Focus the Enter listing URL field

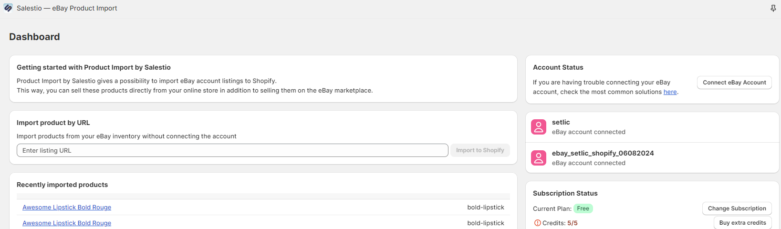click(232, 150)
